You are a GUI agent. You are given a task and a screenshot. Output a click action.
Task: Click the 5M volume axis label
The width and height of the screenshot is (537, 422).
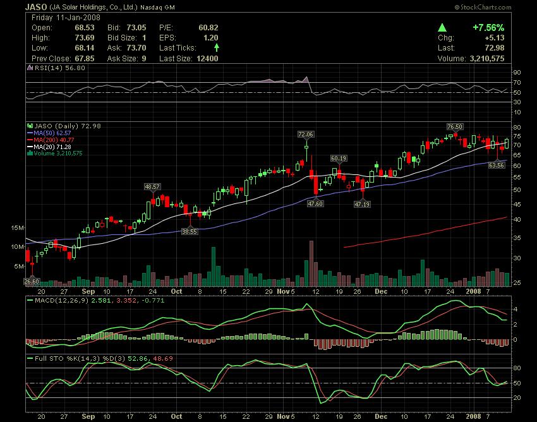(x=20, y=266)
